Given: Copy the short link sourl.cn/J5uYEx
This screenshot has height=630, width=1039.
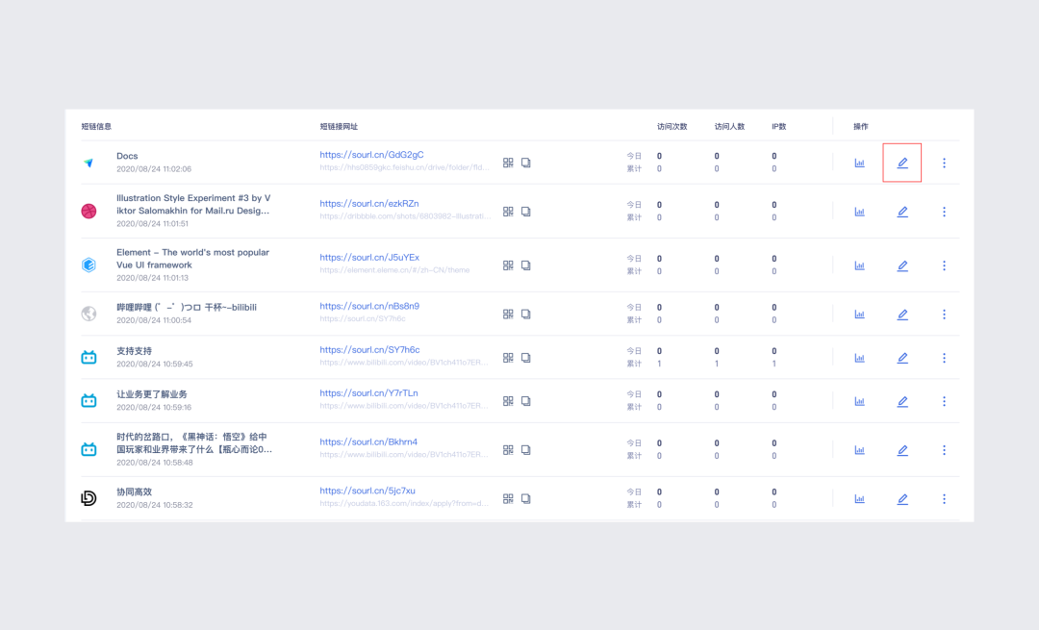Looking at the screenshot, I should (x=526, y=265).
